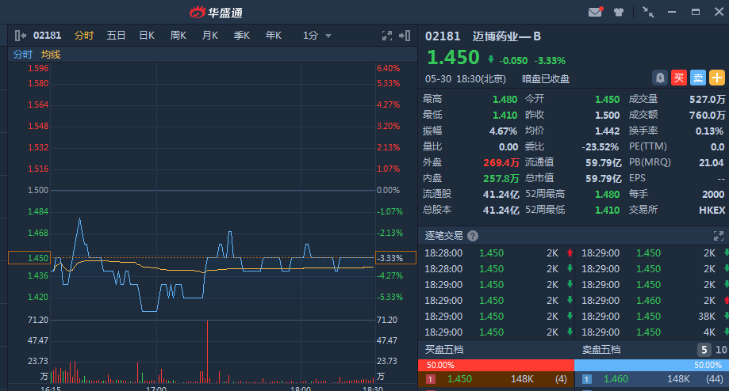
Task: Toggle the 均线 average line legend
Action: (x=51, y=55)
